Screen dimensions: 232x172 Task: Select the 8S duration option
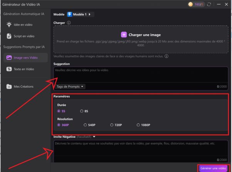(x=82, y=111)
